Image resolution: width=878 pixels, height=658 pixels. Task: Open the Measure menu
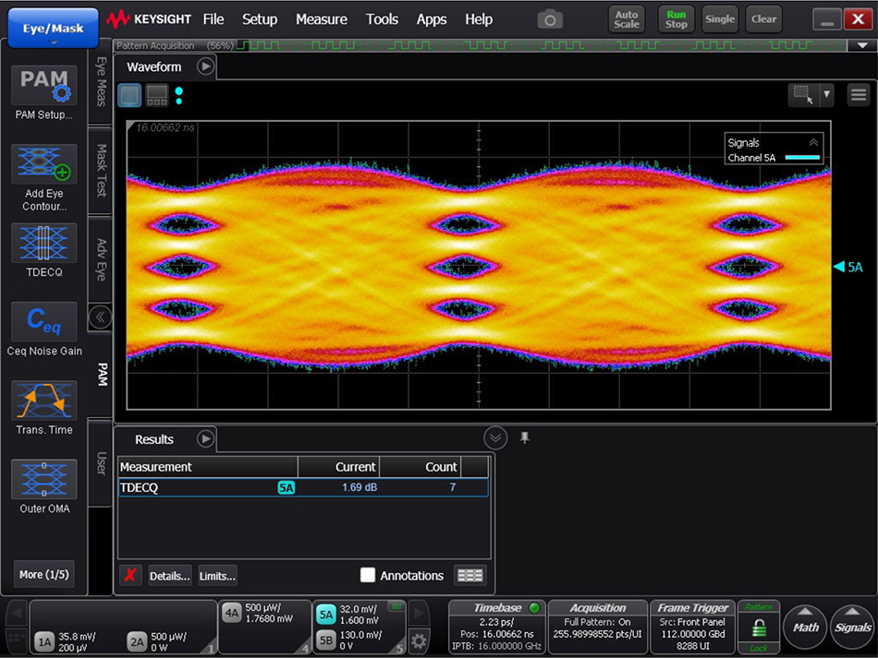point(322,19)
